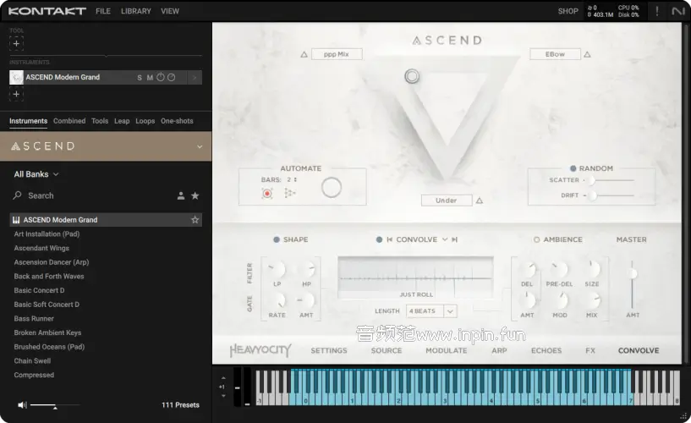Click the Search preset field

click(x=41, y=195)
